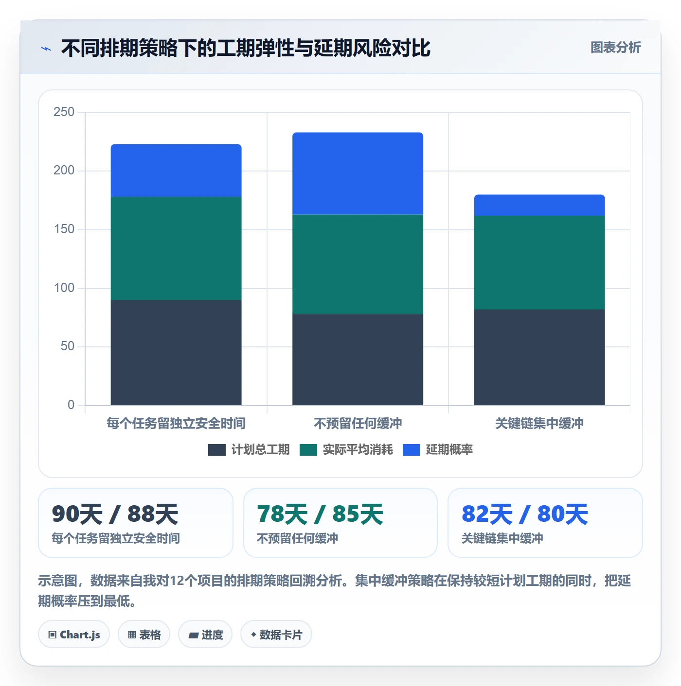Toggle the 延期概率 legend swatch

coord(412,450)
